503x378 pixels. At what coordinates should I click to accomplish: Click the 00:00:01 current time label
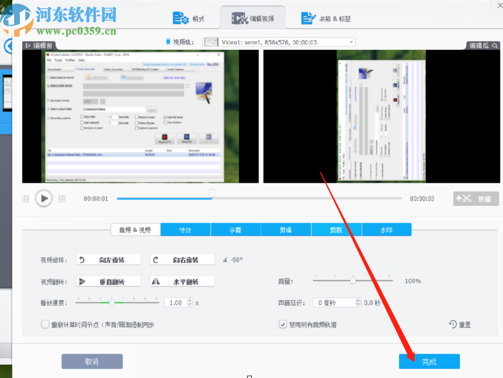click(96, 199)
